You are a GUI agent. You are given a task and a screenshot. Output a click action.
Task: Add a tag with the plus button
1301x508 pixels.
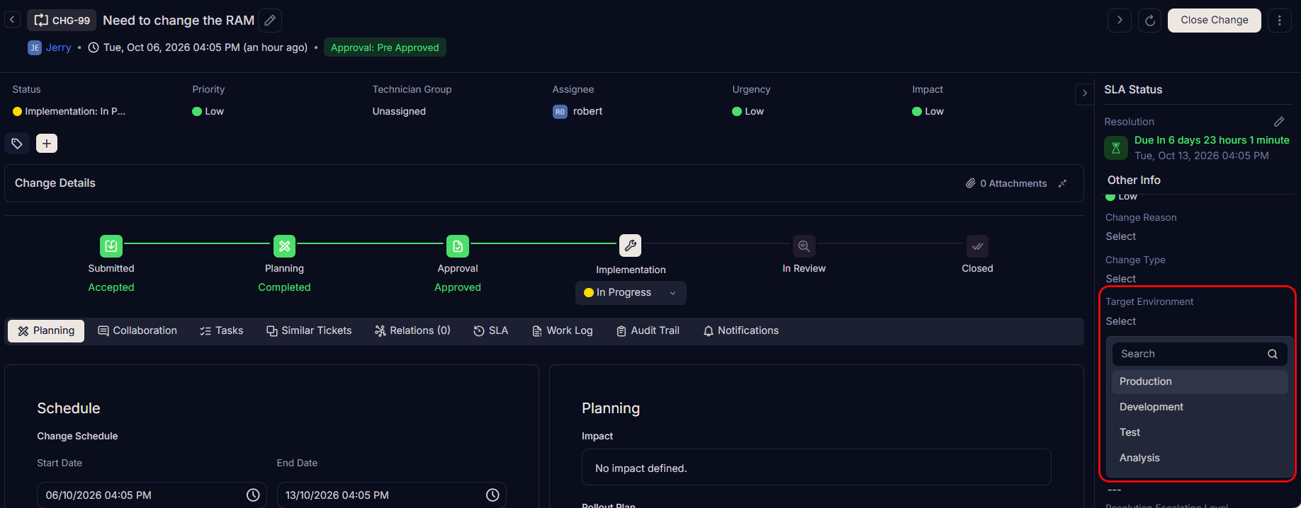pos(47,144)
